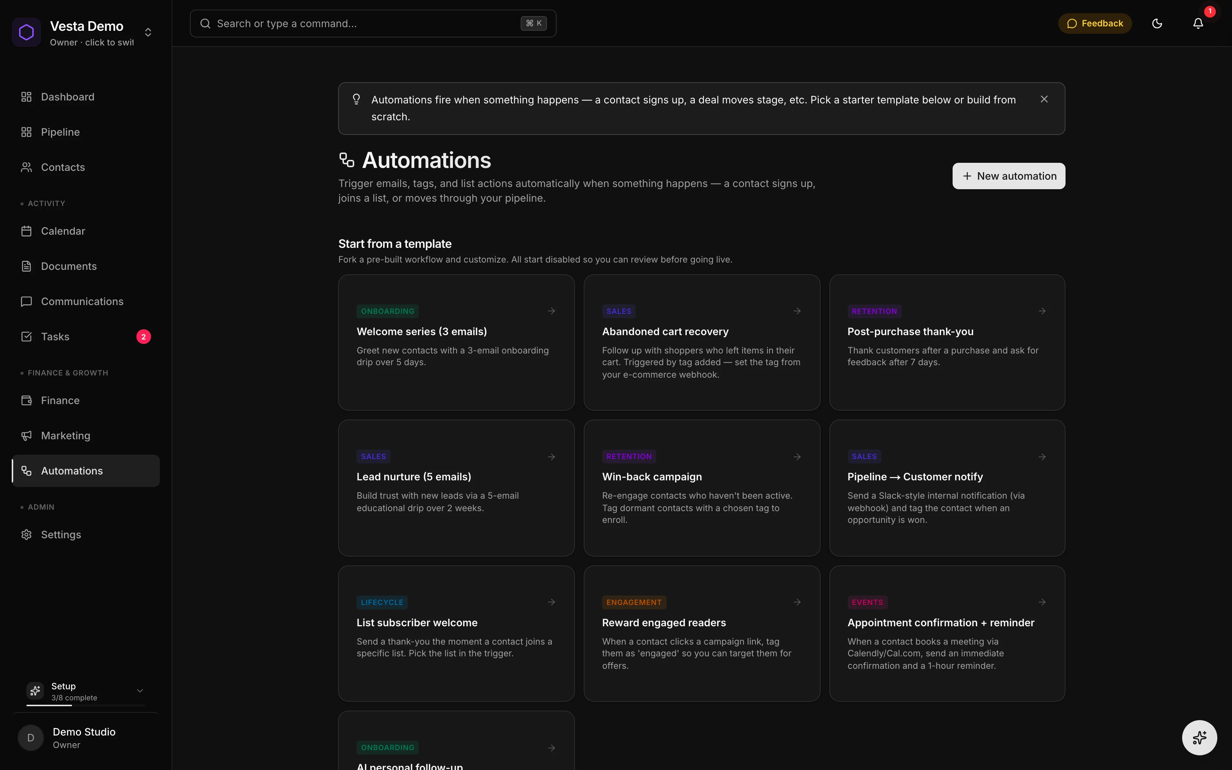Open the Feedback button

tap(1094, 23)
